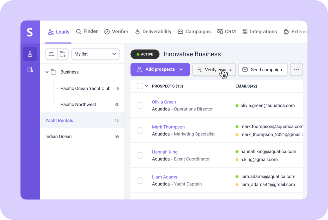Screen dimensions: 328x220
Task: Toggle the select-all prospects checkbox
Action: (x=140, y=86)
